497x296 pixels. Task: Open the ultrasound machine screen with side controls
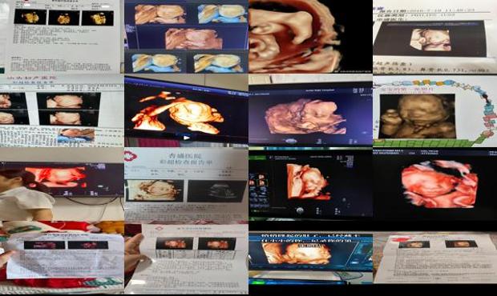click(310, 184)
